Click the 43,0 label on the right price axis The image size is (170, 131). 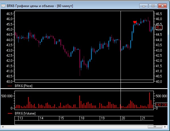point(159,50)
